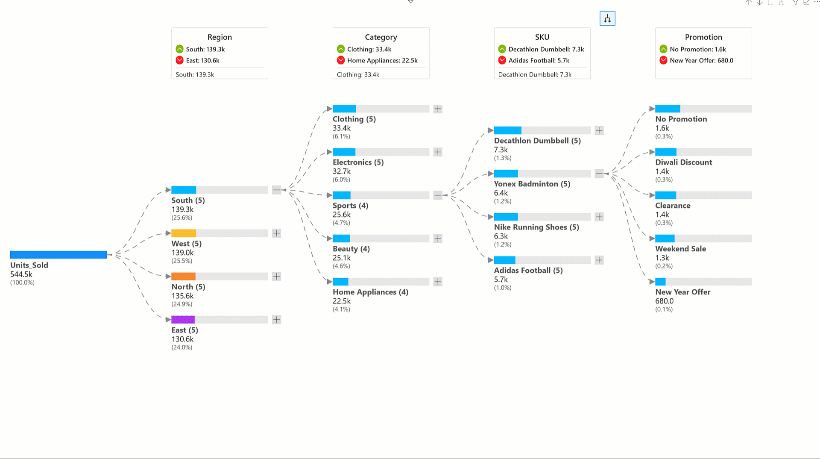Screen dimensions: 820x459
Task: Expand the Adidas Football SKU node
Action: tap(599, 260)
